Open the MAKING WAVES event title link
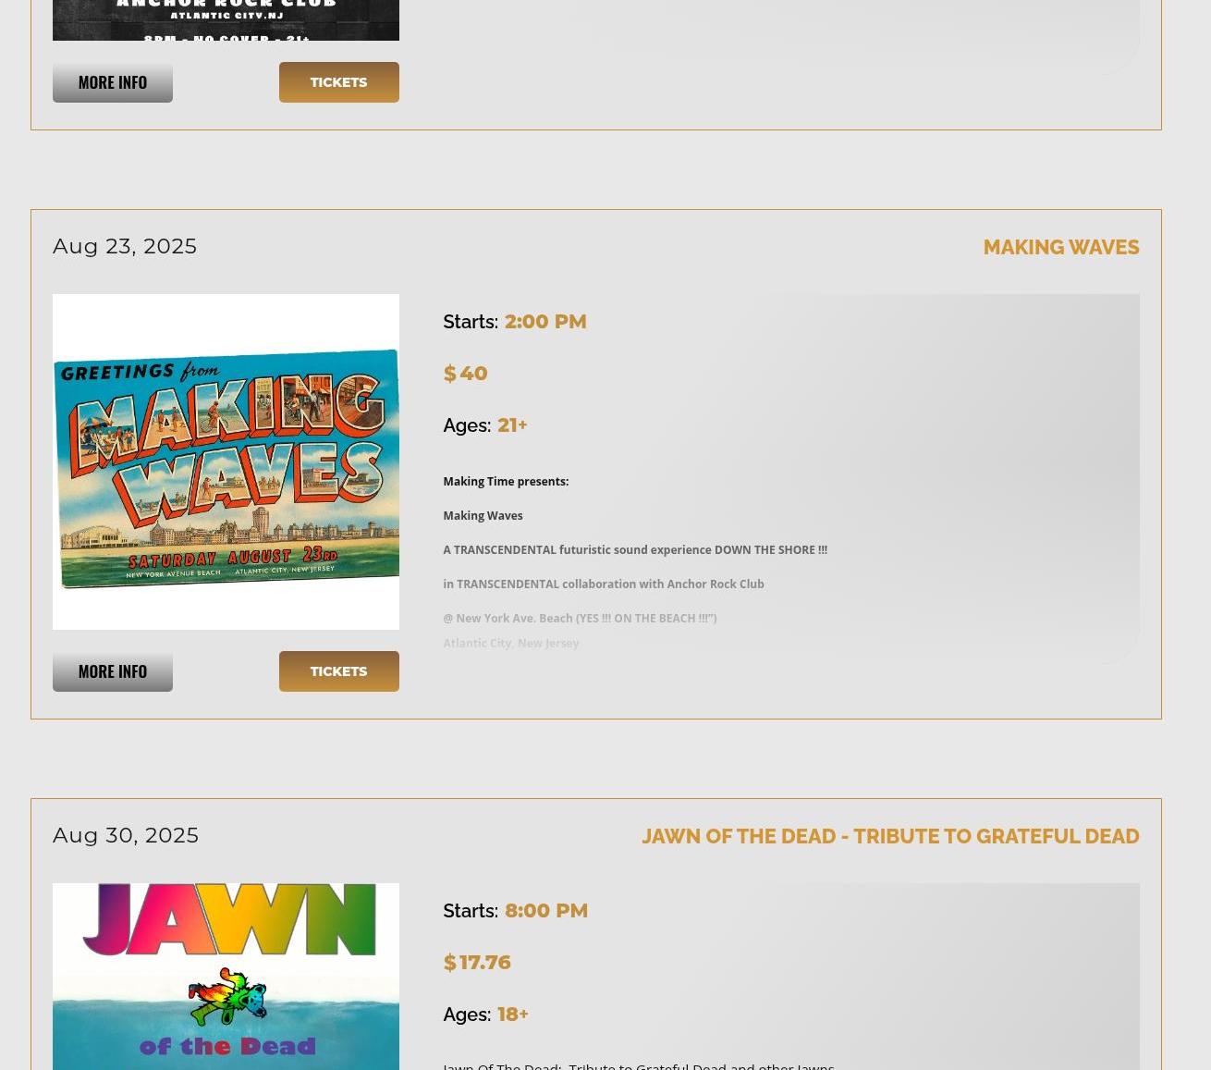Image resolution: width=1211 pixels, height=1070 pixels. (1060, 247)
